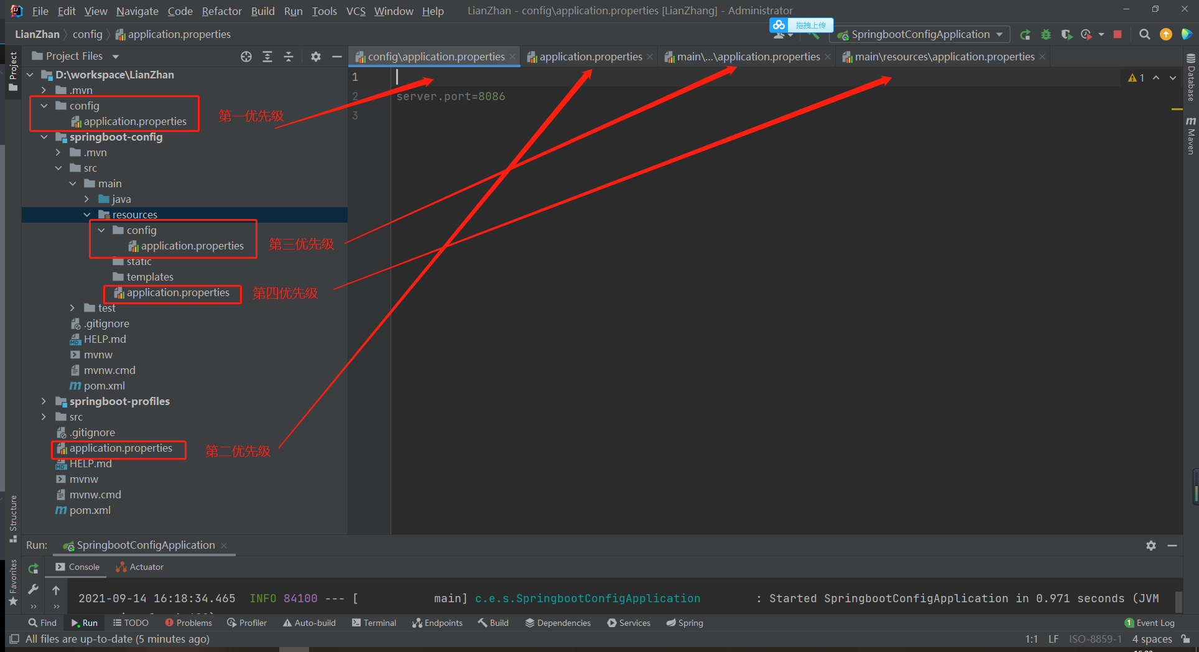Expand the test folder

click(x=73, y=308)
